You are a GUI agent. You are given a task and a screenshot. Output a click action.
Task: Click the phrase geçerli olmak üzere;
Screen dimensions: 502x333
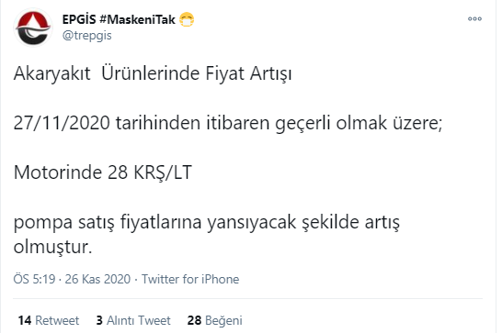[x=359, y=124]
